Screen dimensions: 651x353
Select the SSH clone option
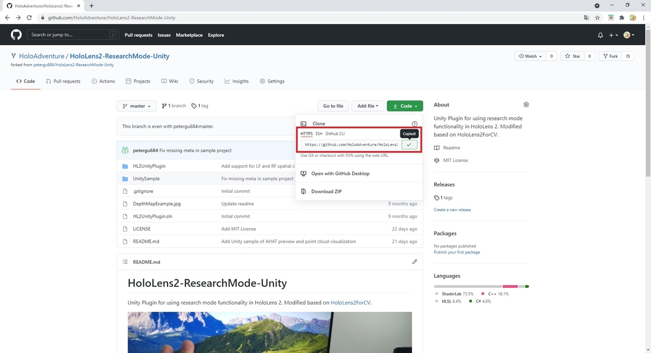pyautogui.click(x=319, y=134)
